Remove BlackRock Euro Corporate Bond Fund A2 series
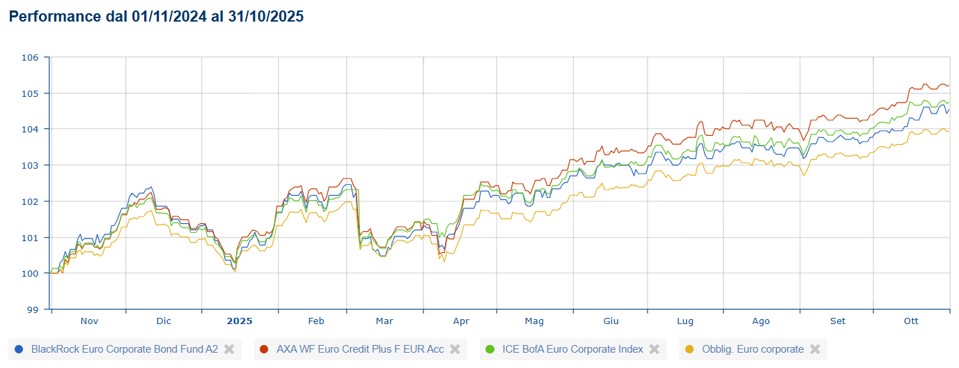The height and width of the screenshot is (368, 959). click(228, 349)
